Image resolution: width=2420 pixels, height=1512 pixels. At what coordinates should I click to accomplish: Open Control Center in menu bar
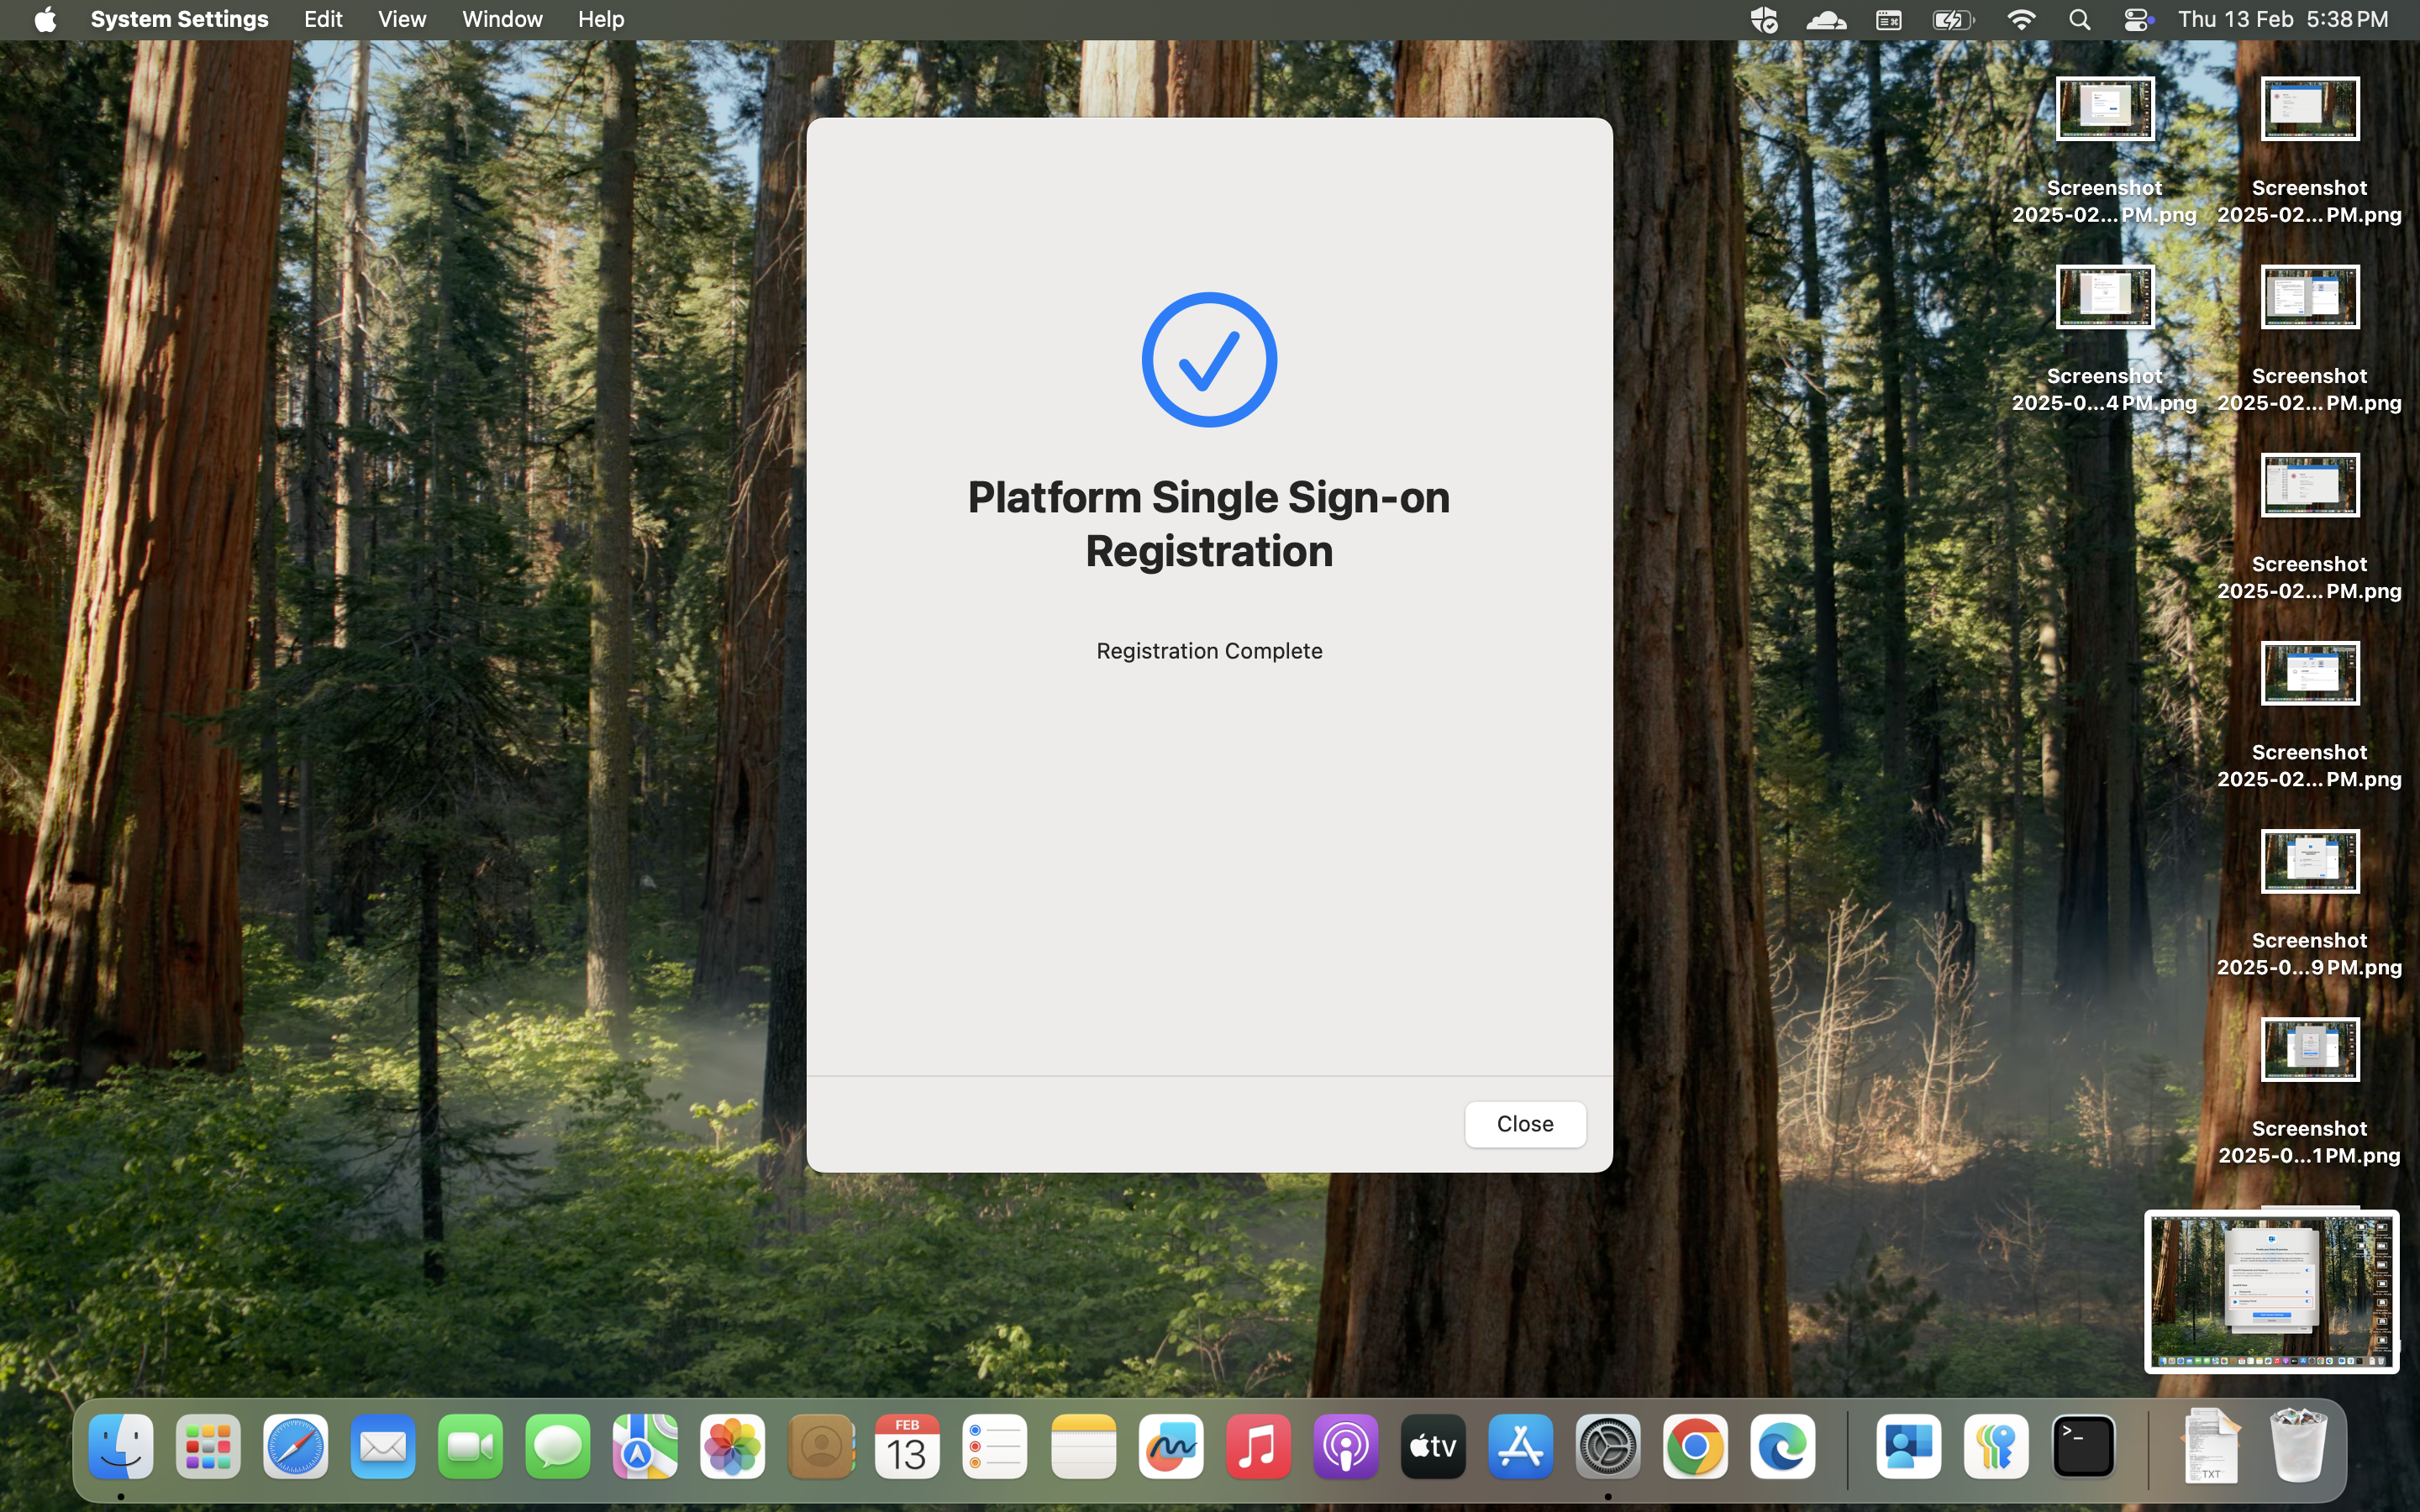click(x=2137, y=19)
